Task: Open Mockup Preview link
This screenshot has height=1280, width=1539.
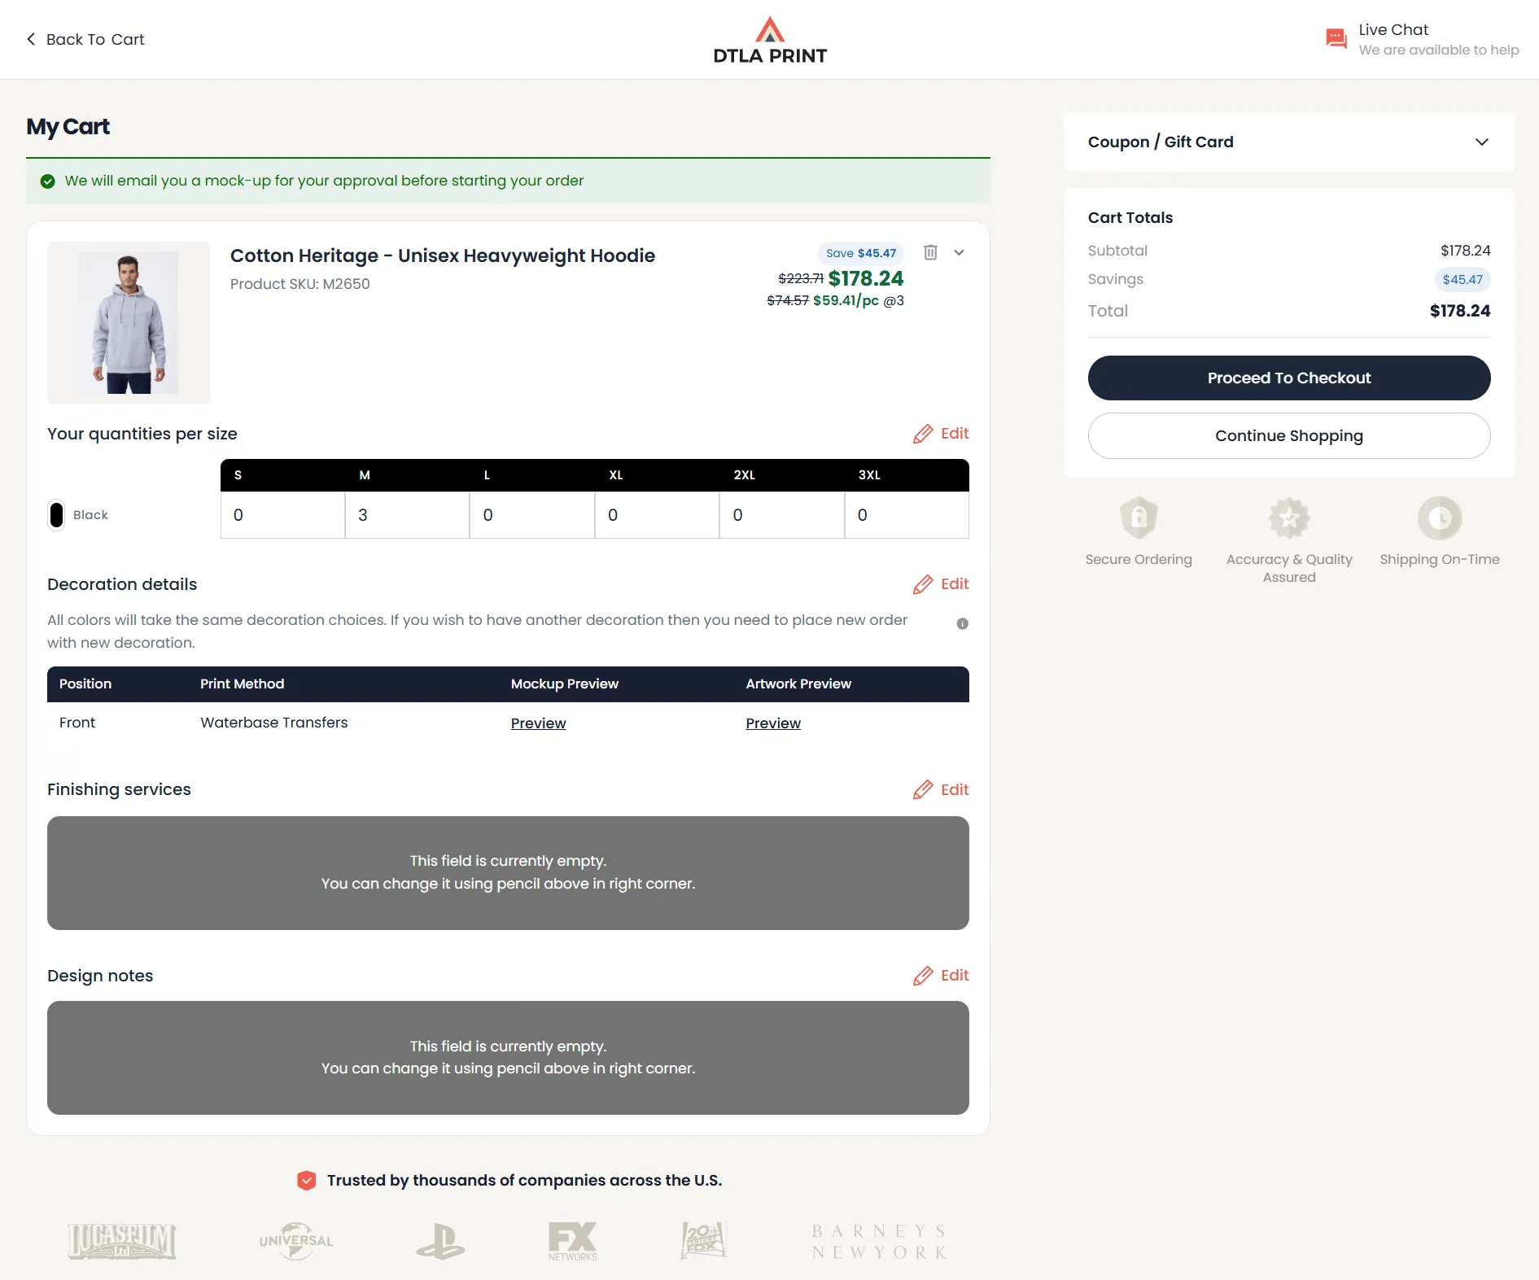Action: tap(538, 723)
